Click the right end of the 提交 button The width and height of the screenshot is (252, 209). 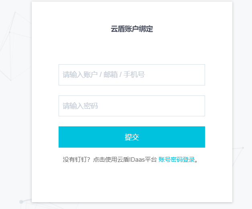[x=196, y=137]
